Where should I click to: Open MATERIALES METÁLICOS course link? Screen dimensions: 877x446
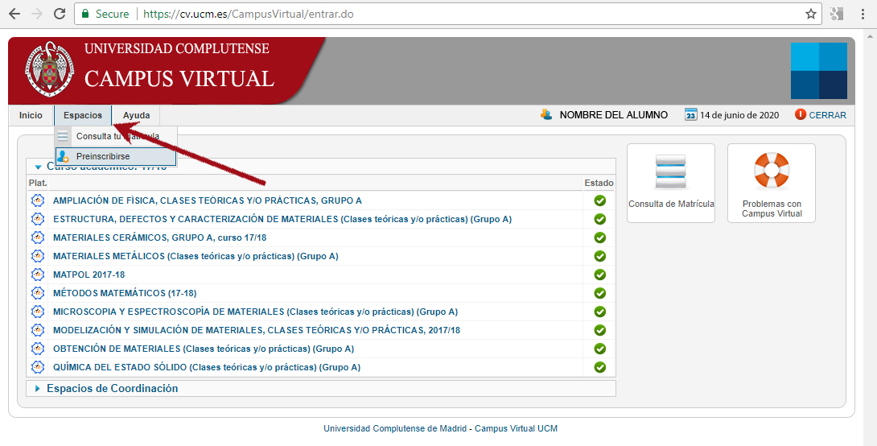click(x=196, y=256)
